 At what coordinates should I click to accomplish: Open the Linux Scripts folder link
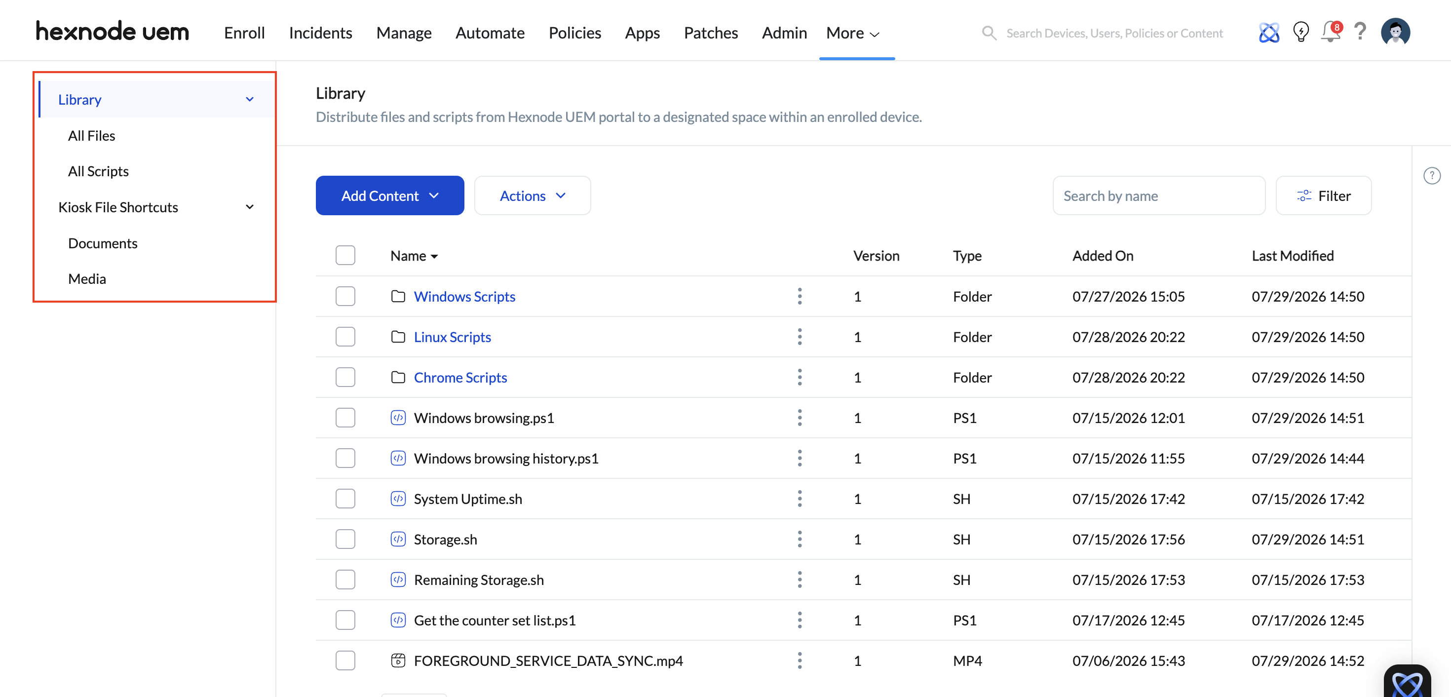click(x=452, y=337)
